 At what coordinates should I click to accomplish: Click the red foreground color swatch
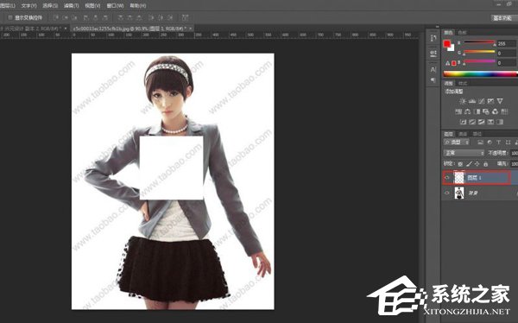(x=447, y=43)
